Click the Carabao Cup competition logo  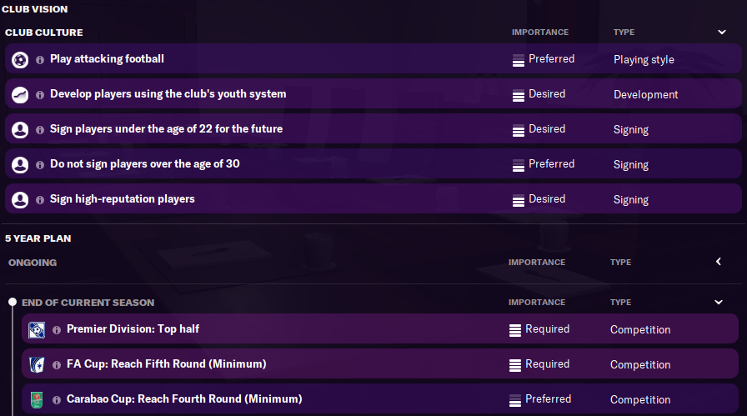(37, 400)
